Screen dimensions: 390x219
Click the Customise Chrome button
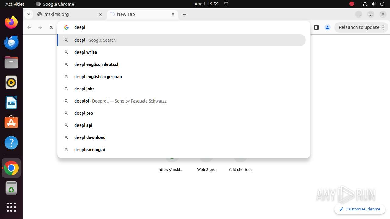tap(360, 209)
